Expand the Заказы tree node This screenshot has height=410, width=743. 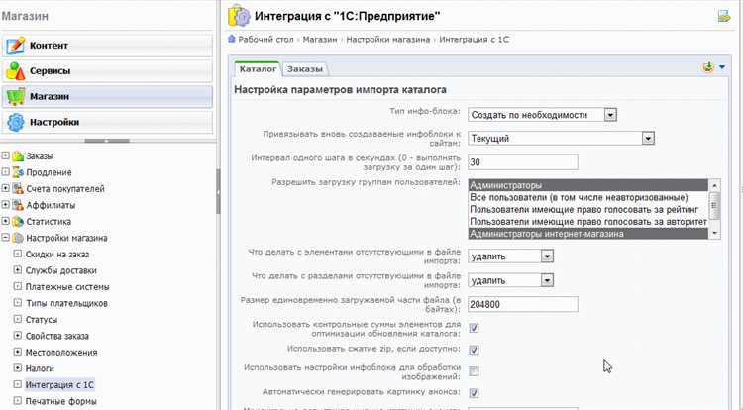5,155
